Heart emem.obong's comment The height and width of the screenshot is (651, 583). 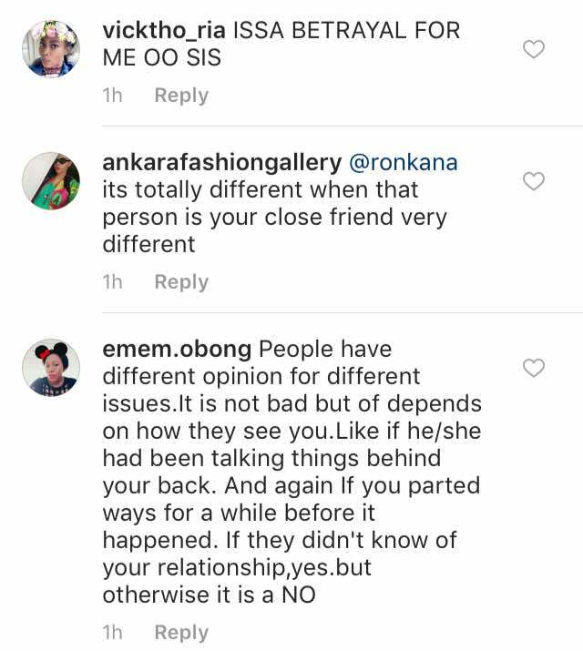point(534,367)
